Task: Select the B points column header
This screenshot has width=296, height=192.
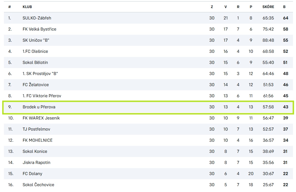Action: click(284, 7)
